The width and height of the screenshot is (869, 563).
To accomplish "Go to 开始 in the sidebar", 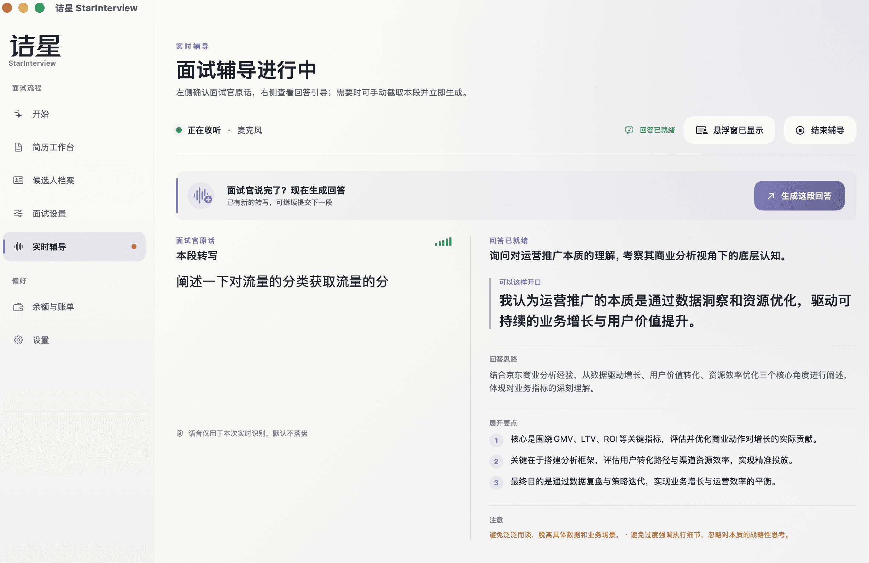I will tap(74, 114).
